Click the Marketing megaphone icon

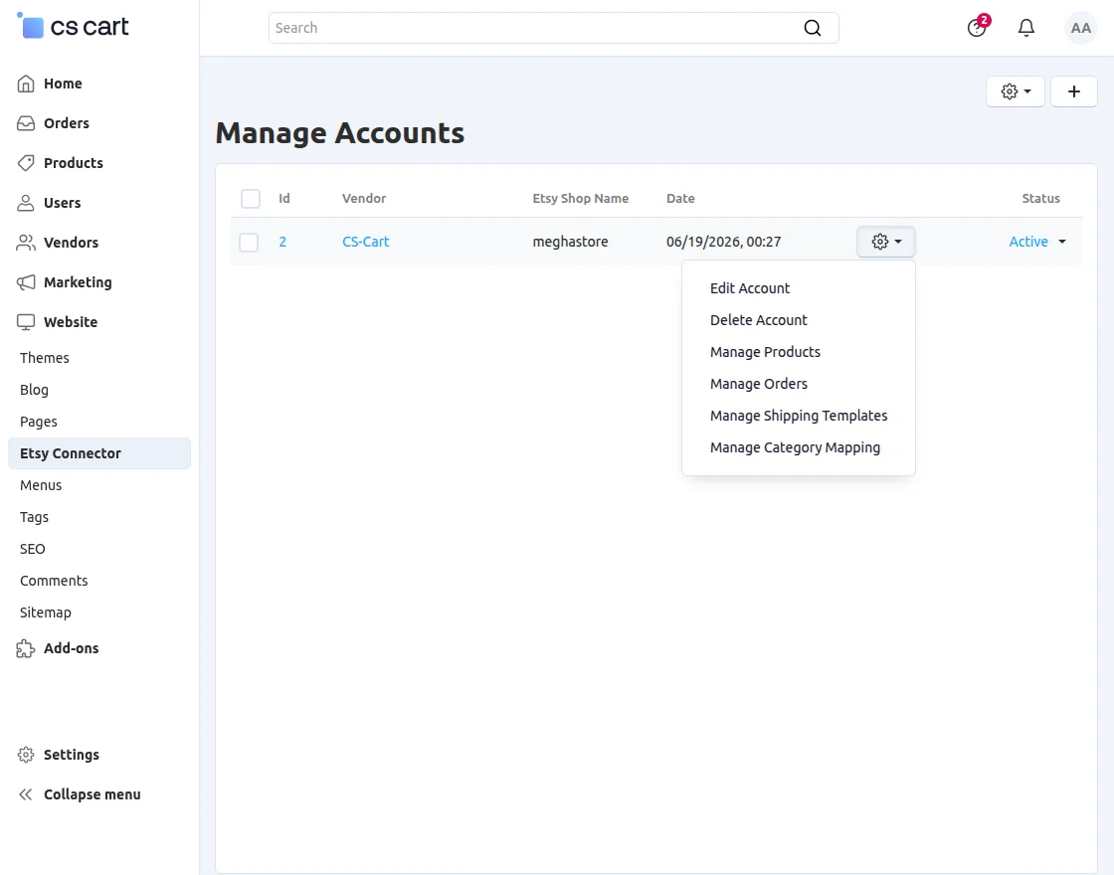point(26,282)
